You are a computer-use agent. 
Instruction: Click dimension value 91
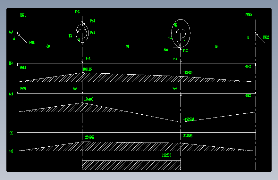click(x=128, y=46)
